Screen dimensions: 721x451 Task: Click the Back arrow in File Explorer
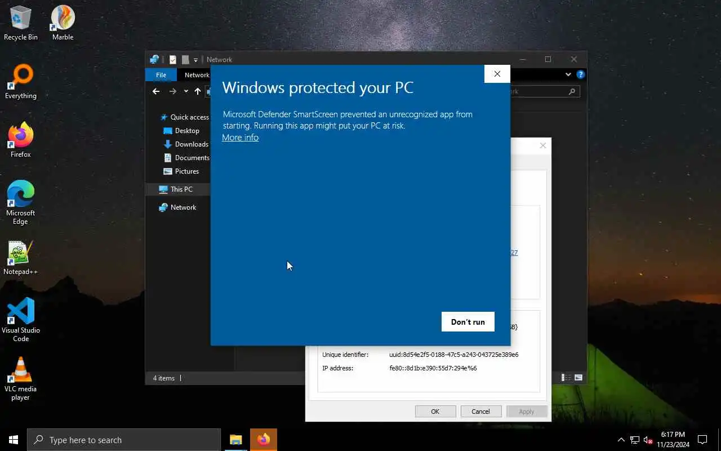click(x=156, y=91)
